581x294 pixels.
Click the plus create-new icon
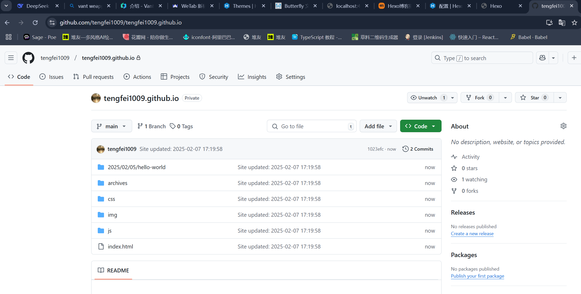(x=574, y=58)
